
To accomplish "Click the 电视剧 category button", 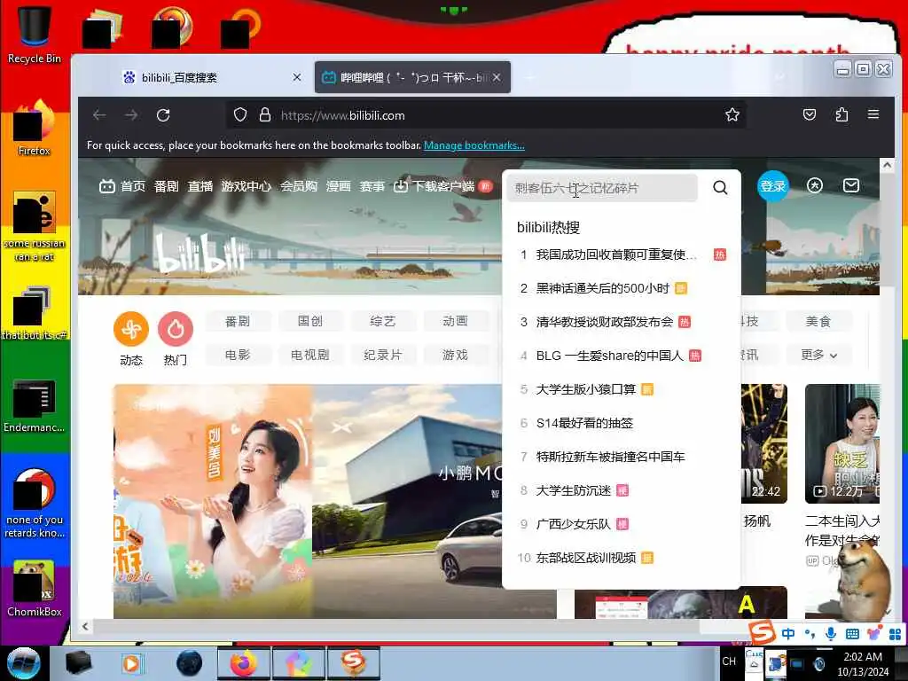I will tap(310, 355).
